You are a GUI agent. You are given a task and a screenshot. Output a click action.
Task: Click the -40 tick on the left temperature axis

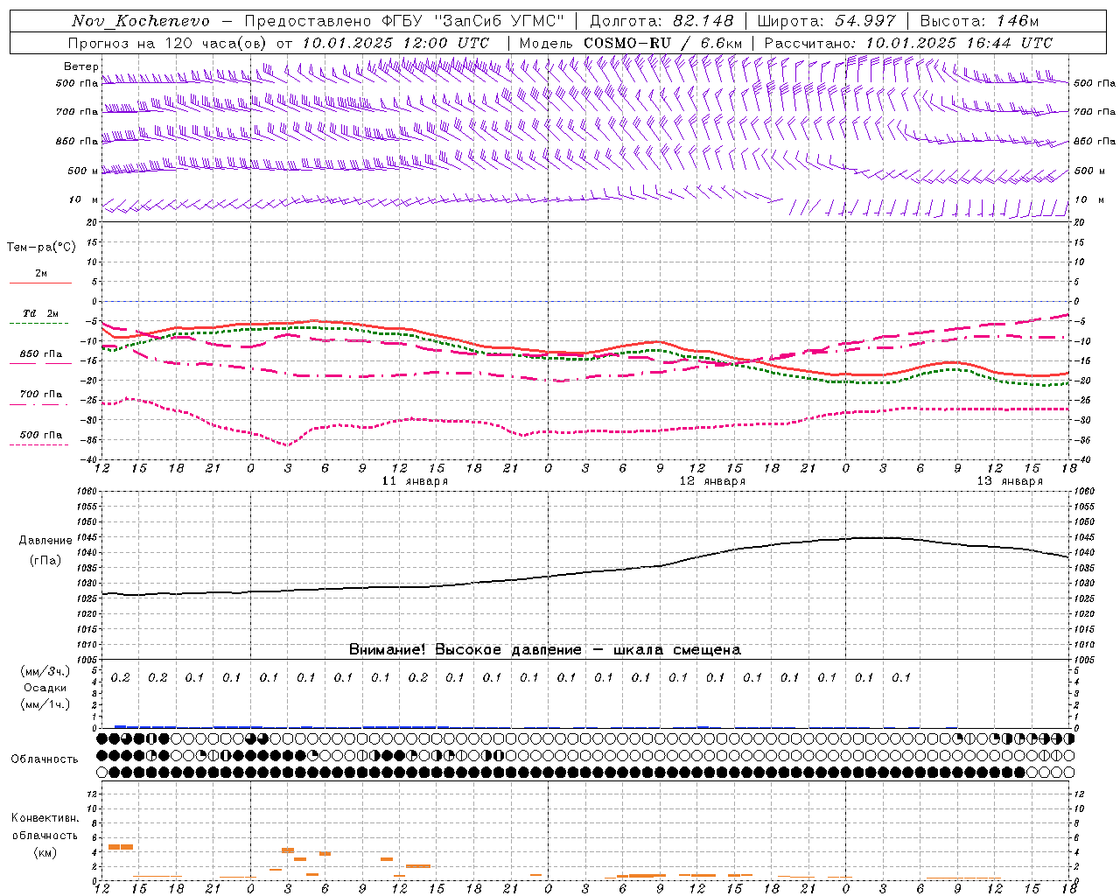coord(90,459)
